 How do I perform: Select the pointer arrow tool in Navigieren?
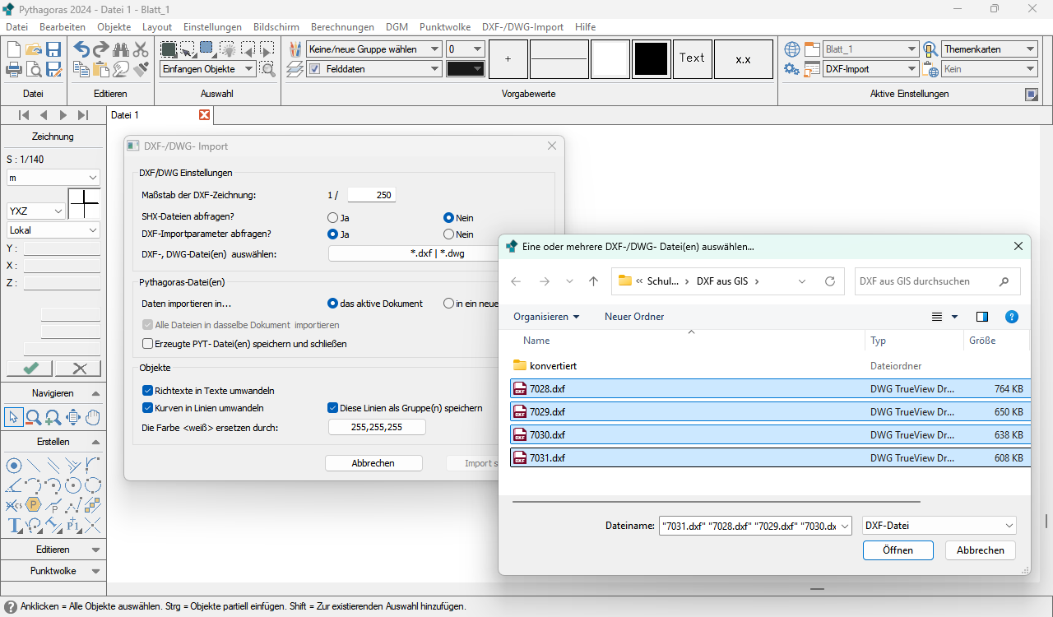14,417
